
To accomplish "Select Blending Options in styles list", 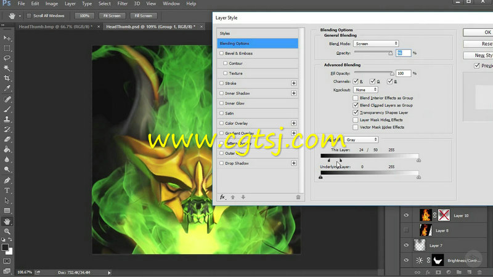I will pos(258,43).
